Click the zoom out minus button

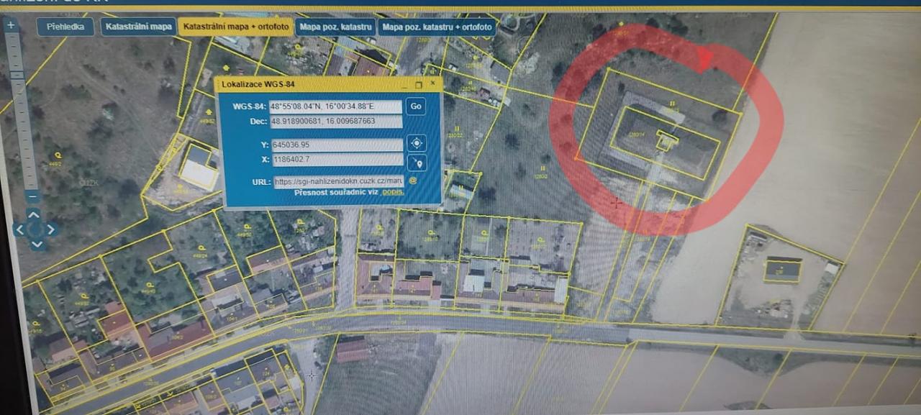click(x=31, y=196)
